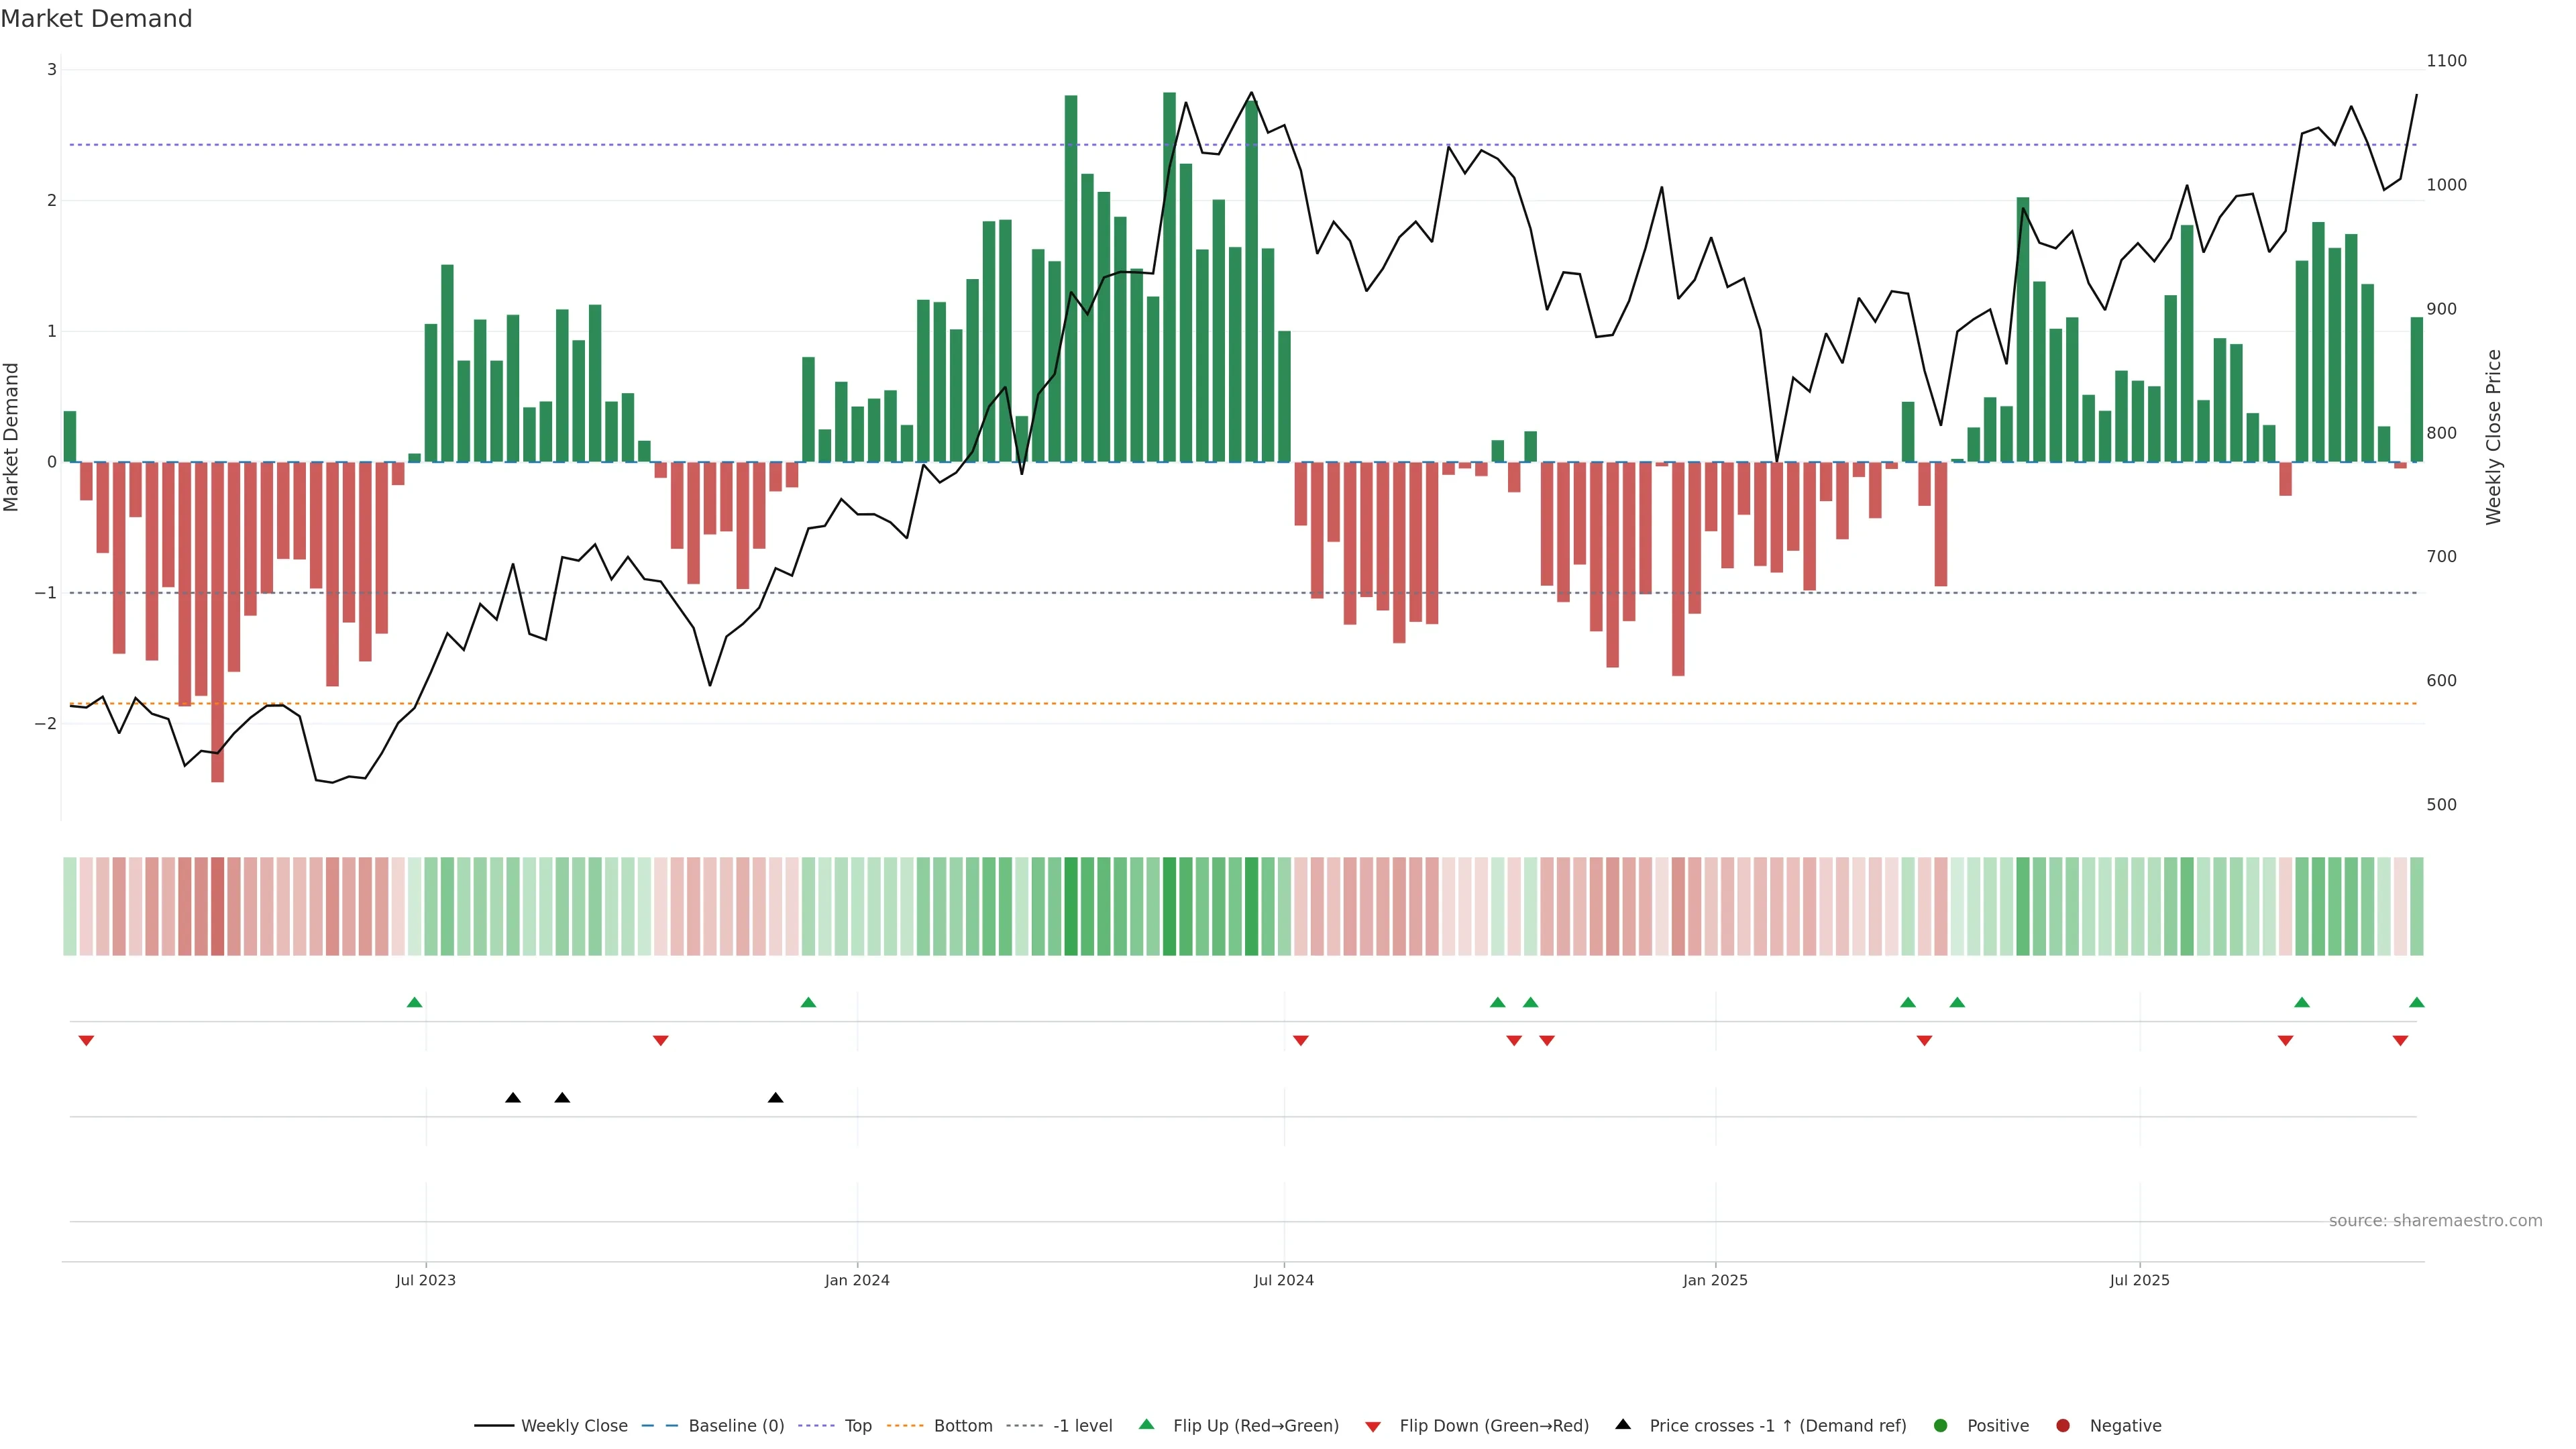Image resolution: width=2576 pixels, height=1449 pixels.
Task: Click the -1 level legend entry
Action: (x=1082, y=1426)
